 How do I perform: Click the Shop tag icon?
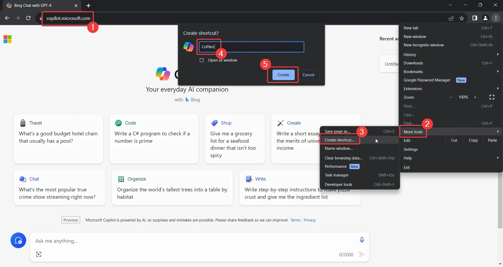[x=214, y=123]
